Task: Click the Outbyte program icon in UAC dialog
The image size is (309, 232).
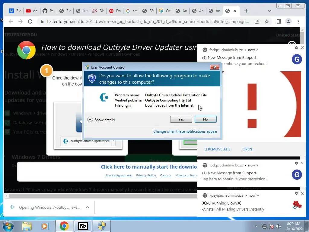Action: [x=104, y=97]
